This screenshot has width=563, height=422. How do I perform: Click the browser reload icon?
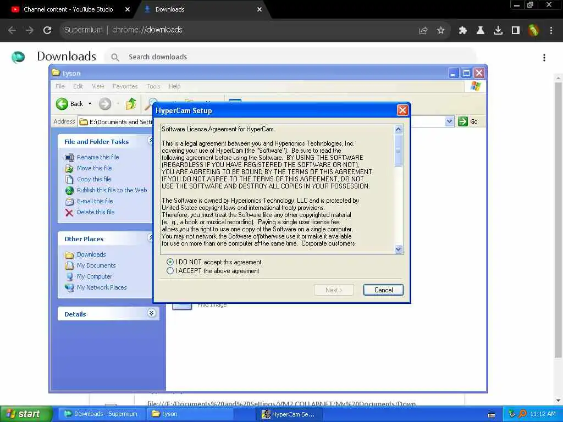[47, 30]
